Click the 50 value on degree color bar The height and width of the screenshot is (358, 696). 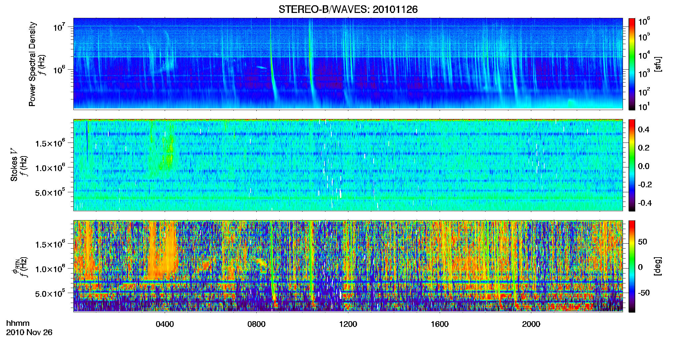coord(643,242)
